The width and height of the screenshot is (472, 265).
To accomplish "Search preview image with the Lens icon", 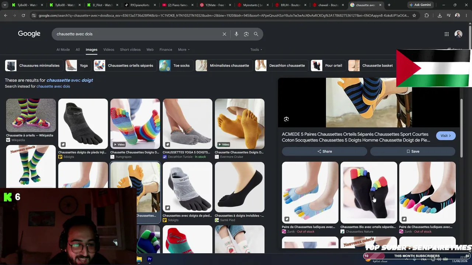I will coord(287,119).
